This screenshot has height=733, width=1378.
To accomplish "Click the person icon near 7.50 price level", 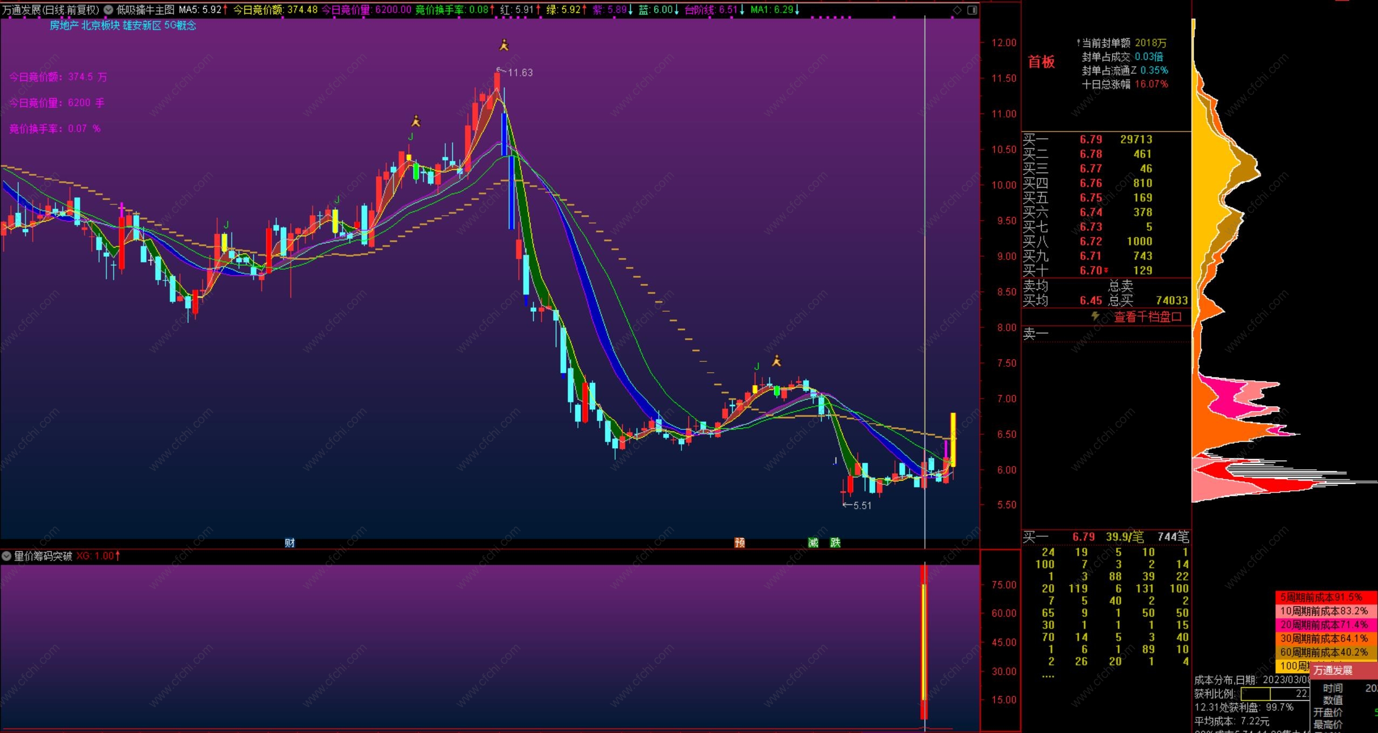I will (x=776, y=361).
